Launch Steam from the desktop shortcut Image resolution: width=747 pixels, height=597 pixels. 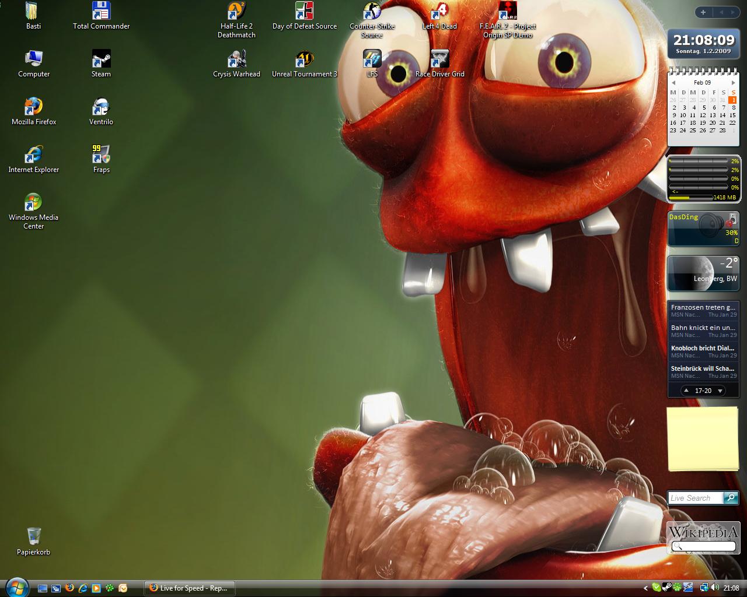point(101,64)
